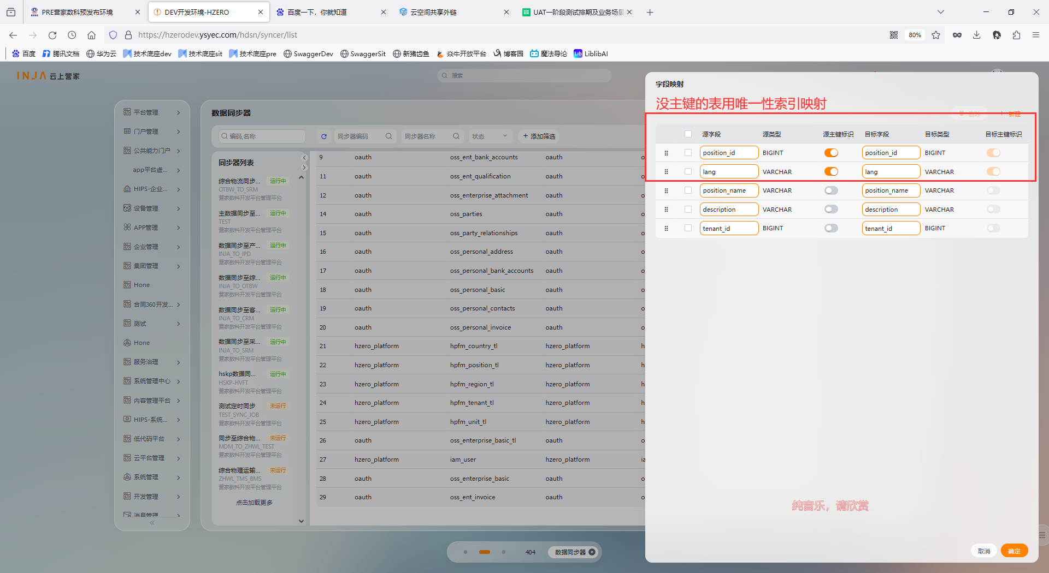The width and height of the screenshot is (1049, 573).
Task: Collapse the sidebar with bottom chevron
Action: (152, 523)
